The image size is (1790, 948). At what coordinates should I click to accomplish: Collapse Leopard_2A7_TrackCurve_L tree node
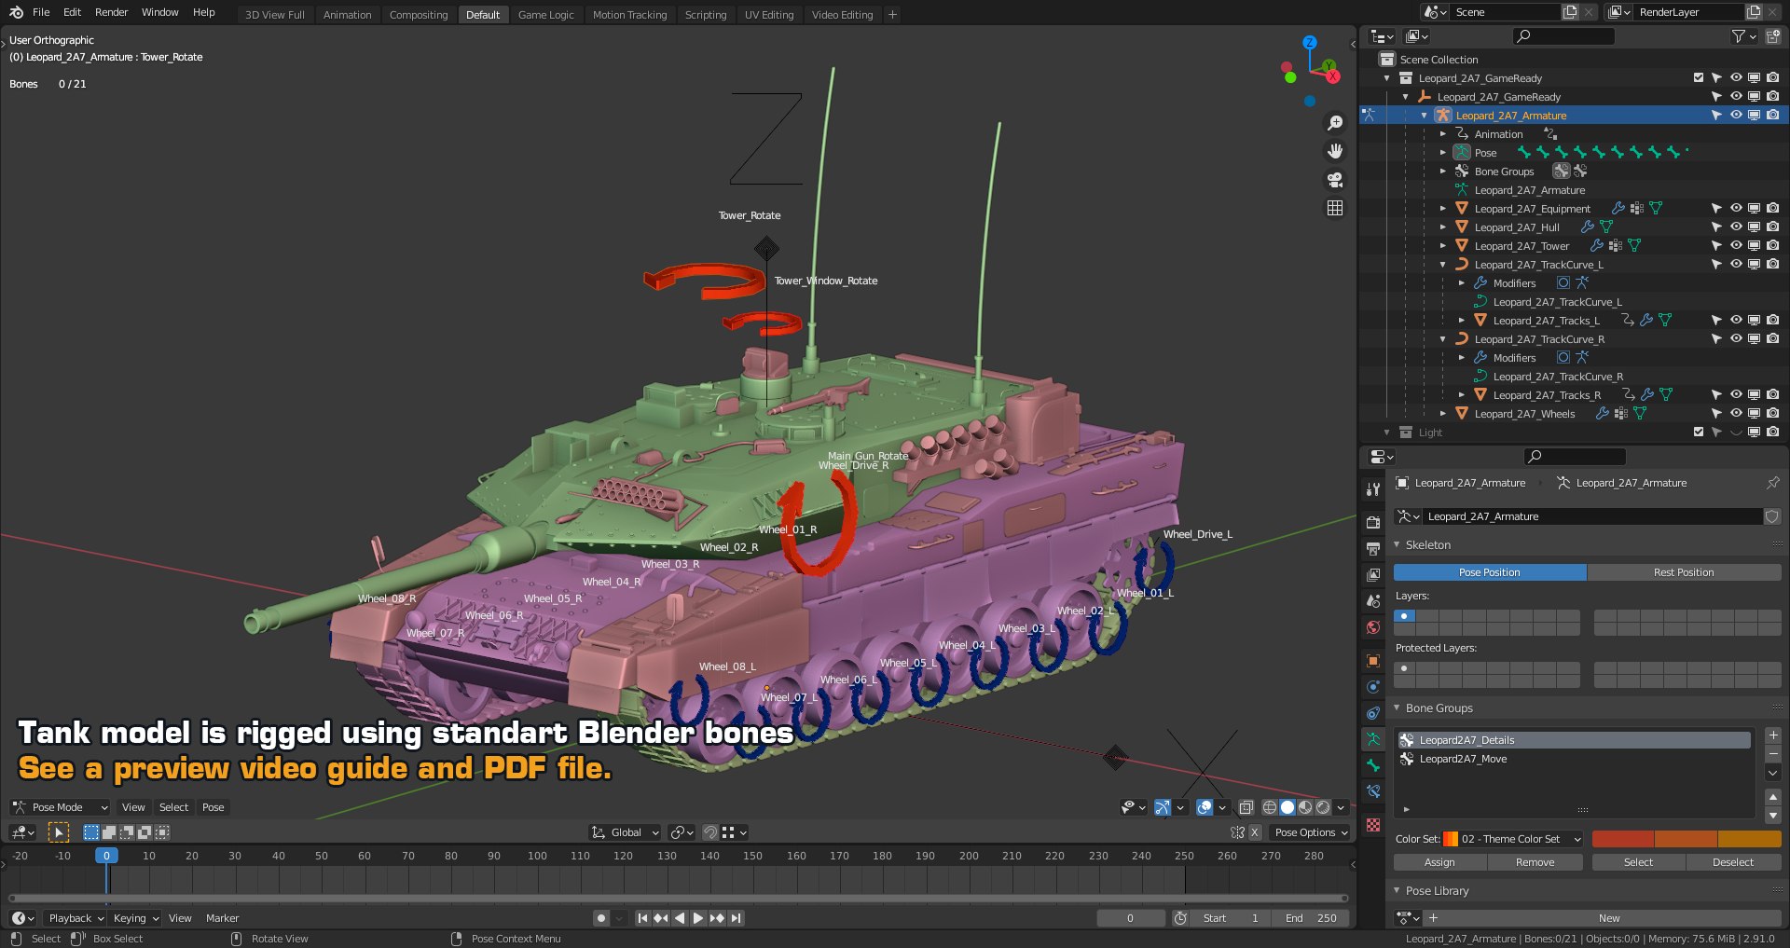[x=1443, y=265]
